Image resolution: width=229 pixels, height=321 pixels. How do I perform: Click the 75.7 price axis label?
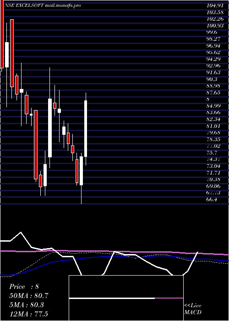[x=212, y=153]
